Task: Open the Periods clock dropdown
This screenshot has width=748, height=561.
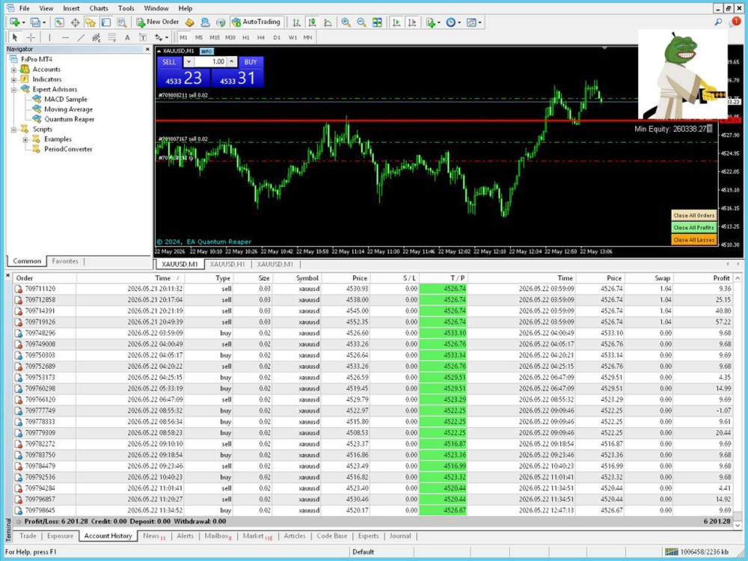Action: 453,22
